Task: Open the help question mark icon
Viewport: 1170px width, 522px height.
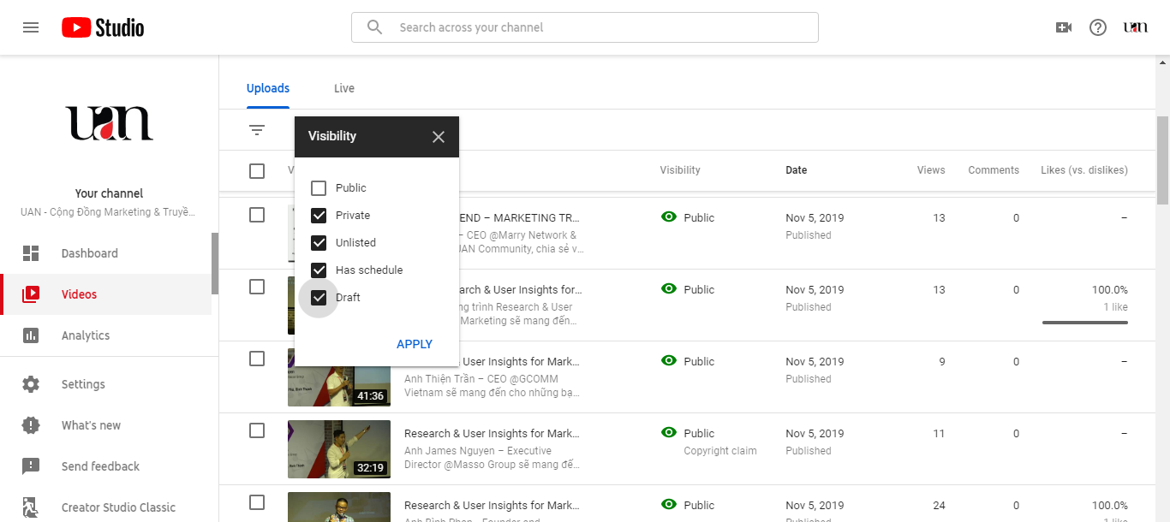Action: pyautogui.click(x=1098, y=27)
